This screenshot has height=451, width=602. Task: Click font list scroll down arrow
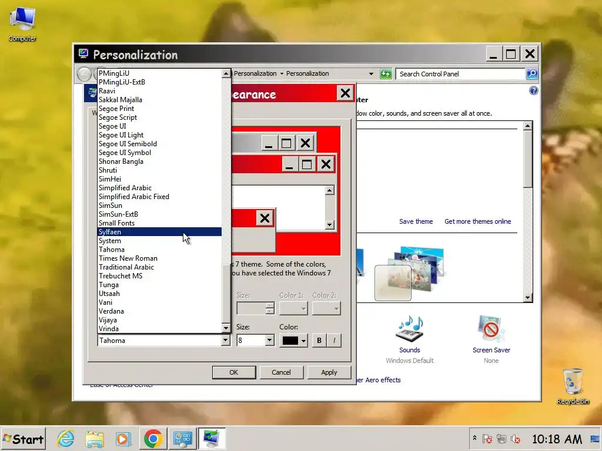[x=226, y=328]
